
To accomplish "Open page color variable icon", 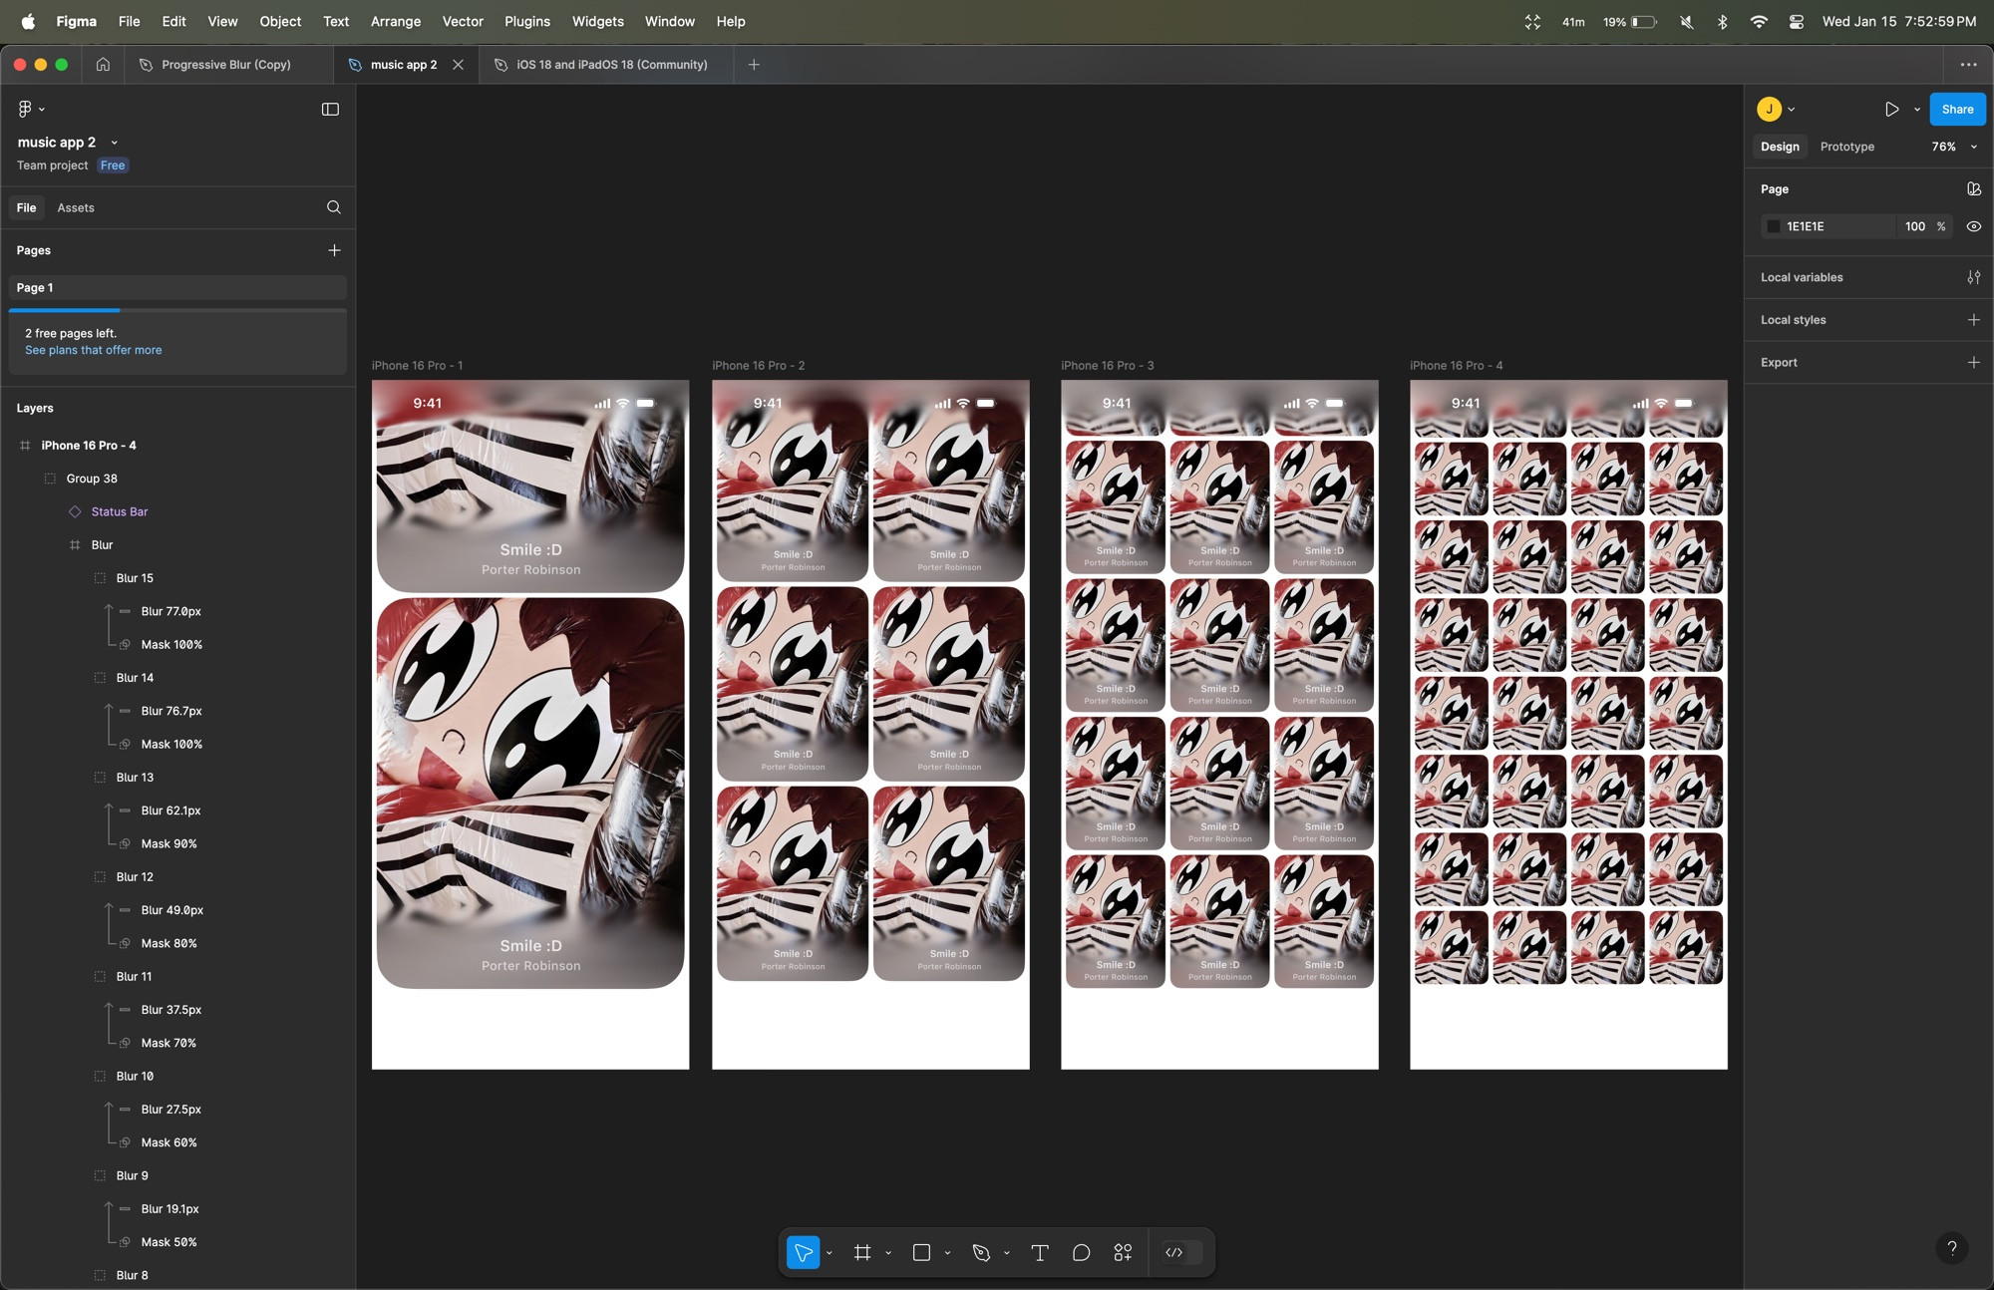I will [1973, 188].
